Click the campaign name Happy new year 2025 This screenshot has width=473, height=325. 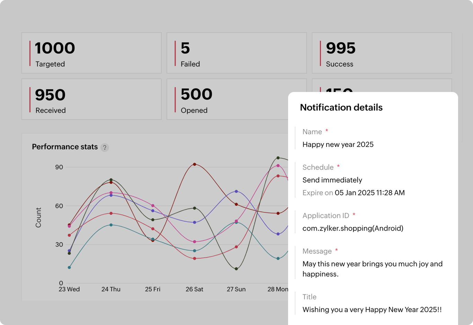(338, 145)
